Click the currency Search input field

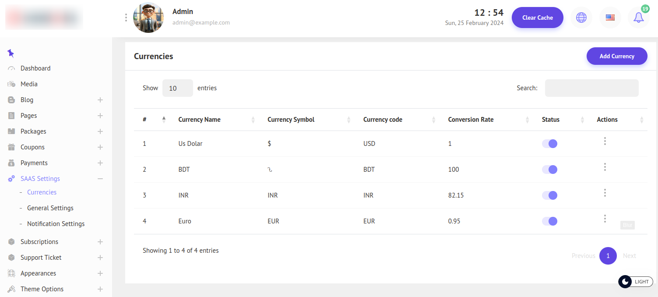[591, 88]
